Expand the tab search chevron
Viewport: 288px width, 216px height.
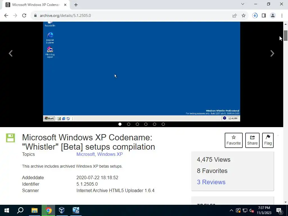[243, 4]
